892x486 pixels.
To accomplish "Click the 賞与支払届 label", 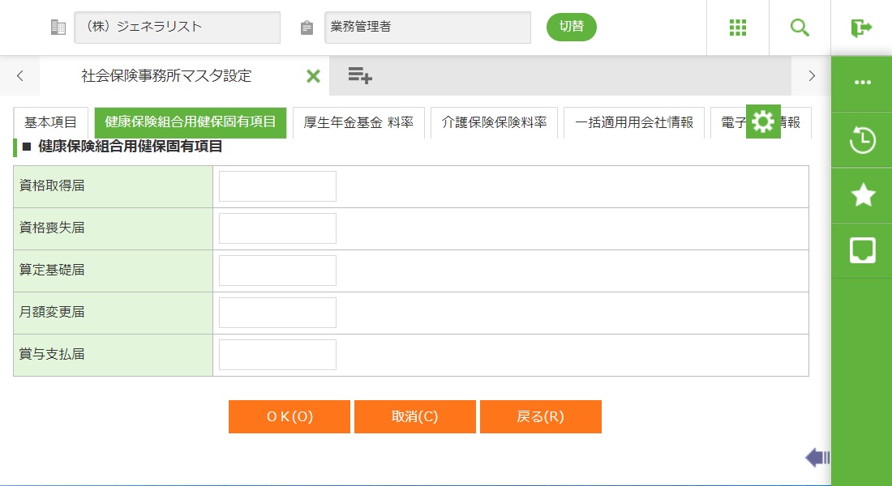I will pos(52,354).
